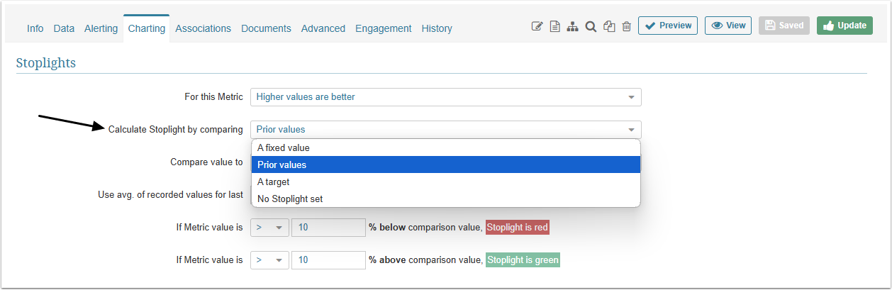Open operator dropdown for % below row
The width and height of the screenshot is (892, 290).
coord(269,228)
